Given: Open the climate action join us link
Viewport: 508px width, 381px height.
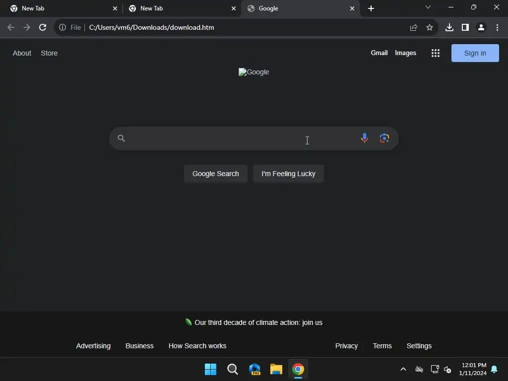Looking at the screenshot, I should pos(258,322).
